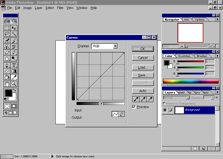Screen dimensions: 223x159
Task: Switch to the Brushes tab
Action: (x=202, y=56)
